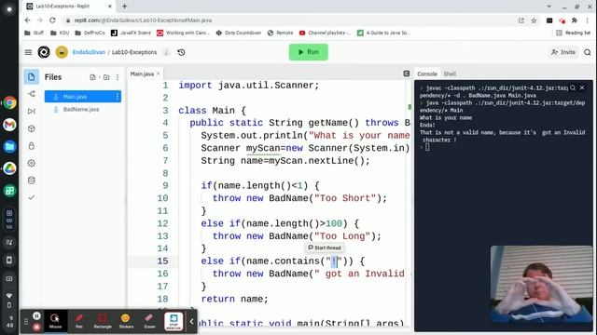Screen dimensions: 597x335
Task: Open the EndaSullivan profile link
Action: [x=89, y=52]
